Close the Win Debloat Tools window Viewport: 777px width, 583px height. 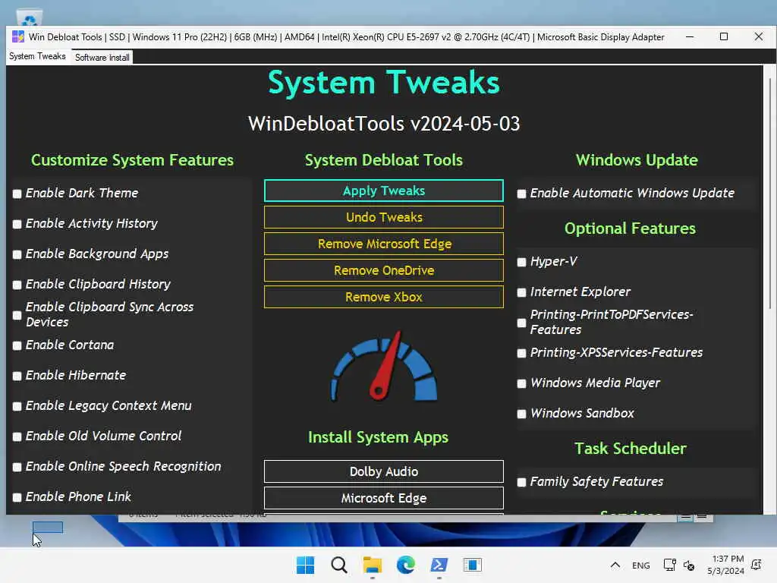tap(759, 36)
